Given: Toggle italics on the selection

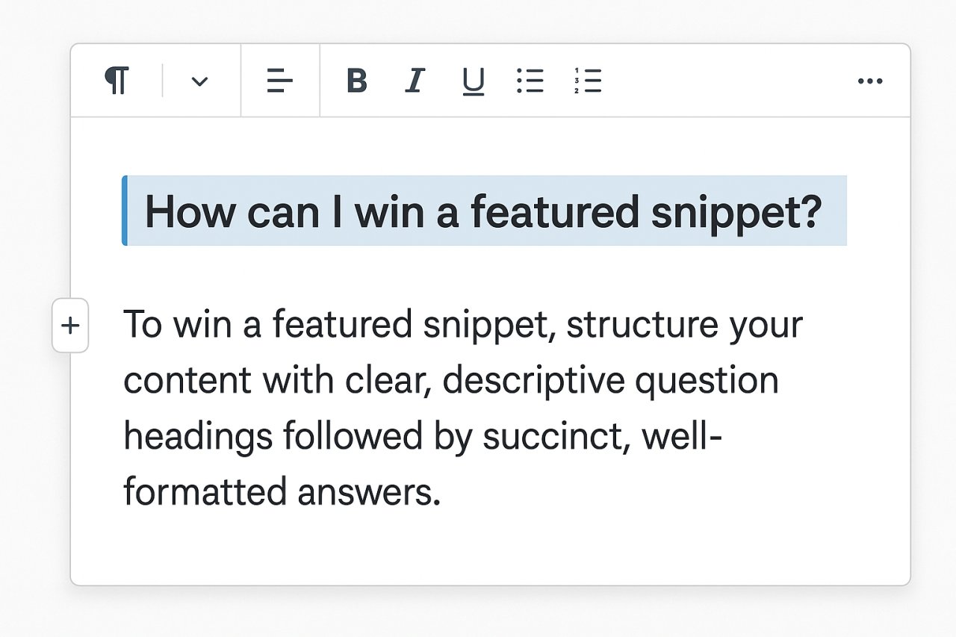Looking at the screenshot, I should coord(414,81).
